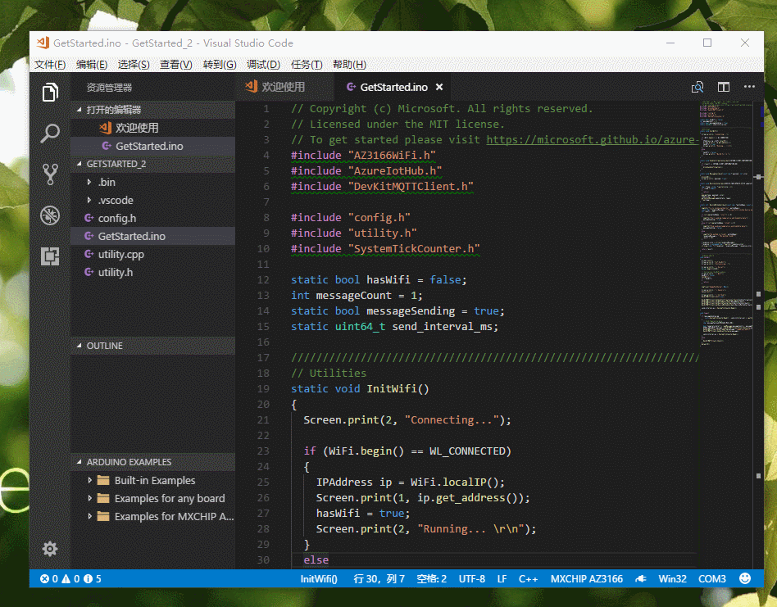Open the Search view in the activity bar
The width and height of the screenshot is (777, 607).
pos(49,133)
